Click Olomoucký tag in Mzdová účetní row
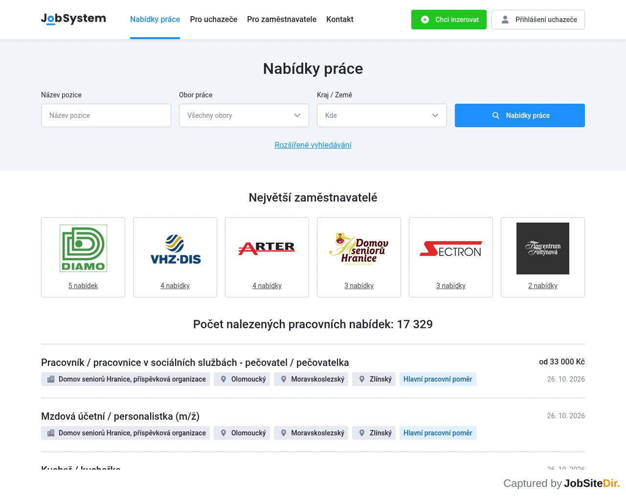 (x=242, y=433)
